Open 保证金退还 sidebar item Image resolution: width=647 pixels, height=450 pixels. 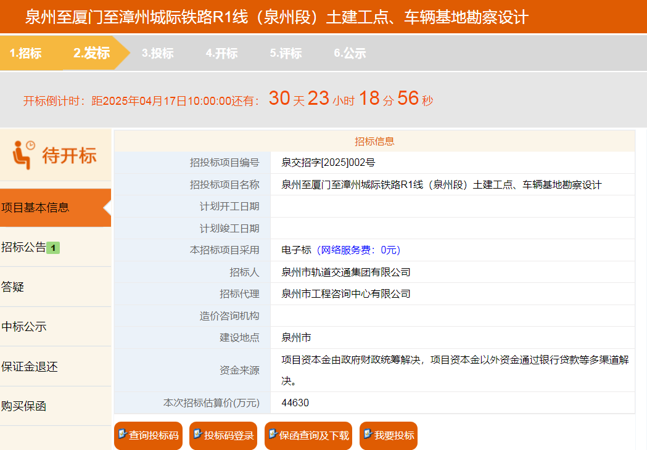tap(56, 367)
